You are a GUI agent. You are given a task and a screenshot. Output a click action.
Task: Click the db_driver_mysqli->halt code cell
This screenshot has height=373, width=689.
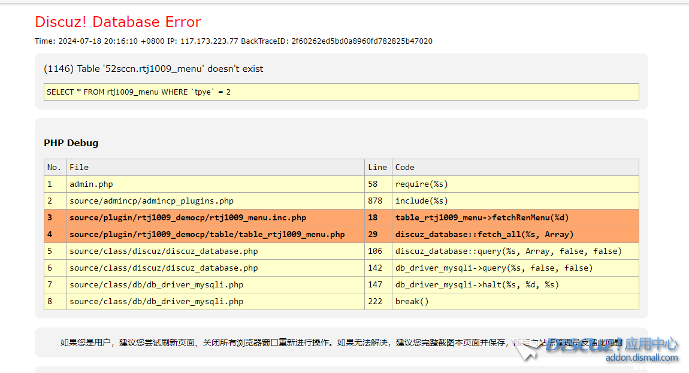[477, 284]
